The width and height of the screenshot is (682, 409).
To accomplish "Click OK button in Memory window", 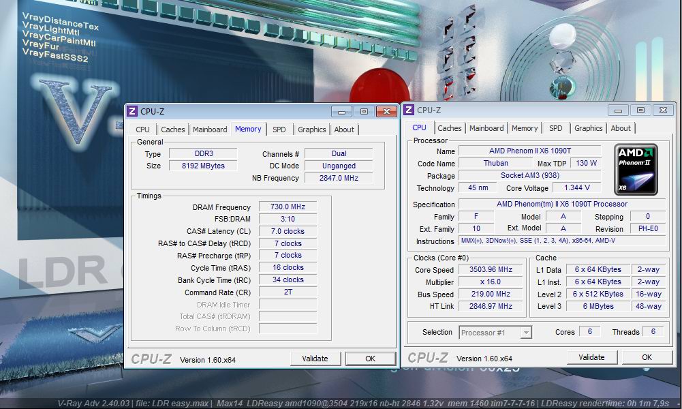I will click(370, 359).
